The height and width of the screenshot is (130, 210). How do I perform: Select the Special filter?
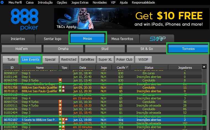[x=50, y=59]
